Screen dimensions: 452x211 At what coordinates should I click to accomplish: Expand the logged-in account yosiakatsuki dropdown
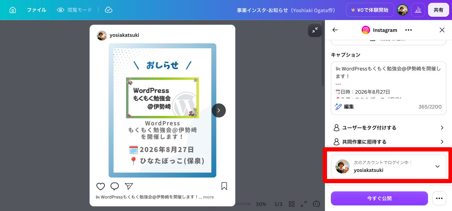click(x=388, y=166)
